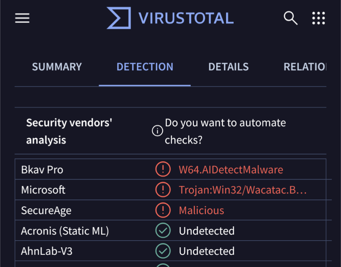Click the alert icon in Microsoft row

[x=163, y=190]
